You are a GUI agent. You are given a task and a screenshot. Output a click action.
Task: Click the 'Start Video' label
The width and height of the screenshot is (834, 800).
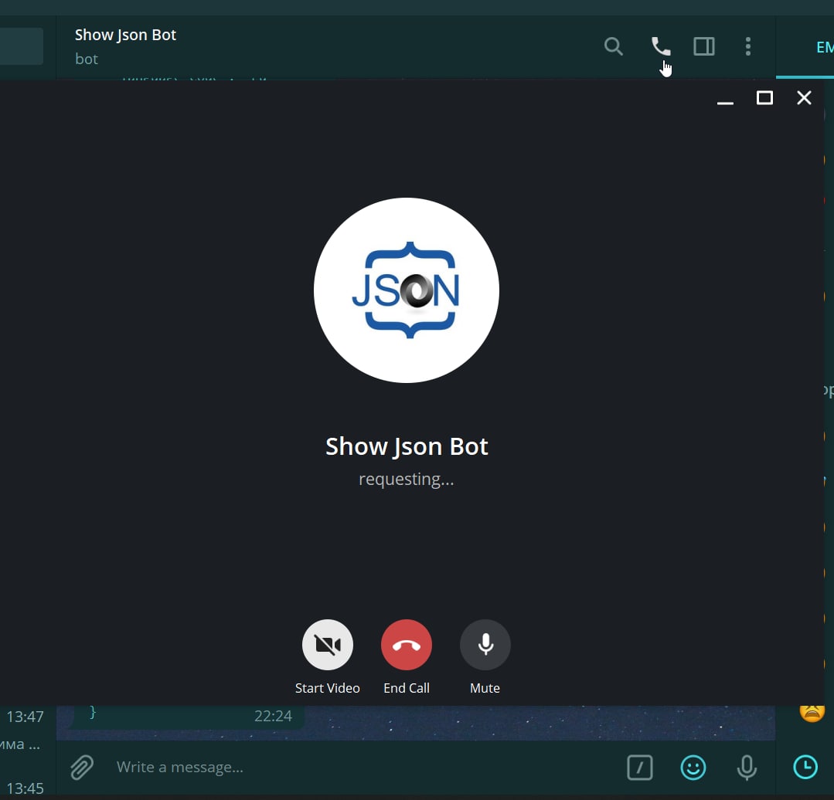click(x=327, y=688)
